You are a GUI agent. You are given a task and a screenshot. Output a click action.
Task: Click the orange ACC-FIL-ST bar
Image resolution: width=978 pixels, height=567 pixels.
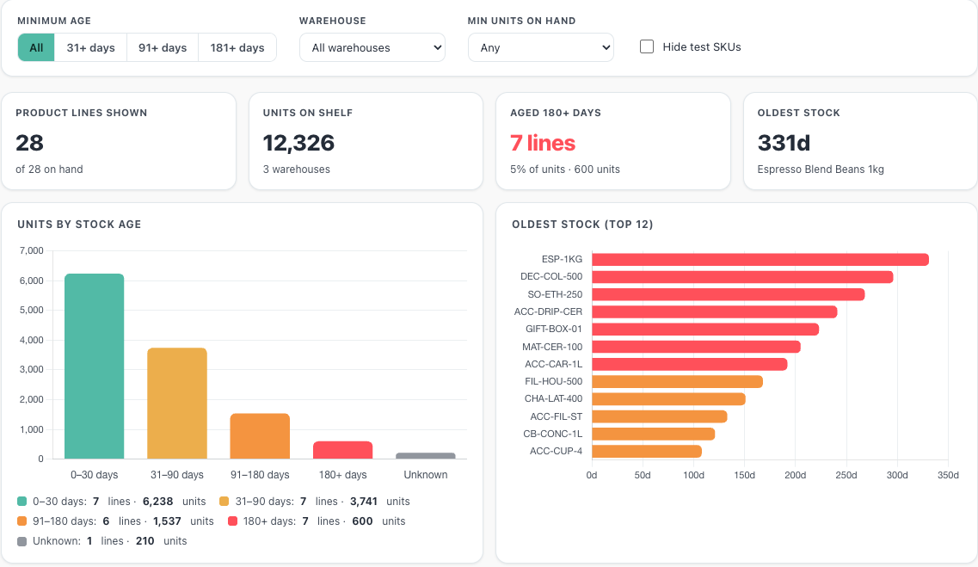pyautogui.click(x=659, y=416)
